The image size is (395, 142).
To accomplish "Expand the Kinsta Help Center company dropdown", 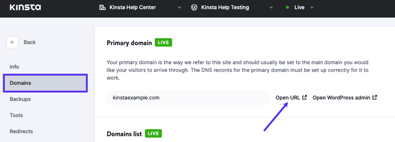I will click(x=179, y=8).
